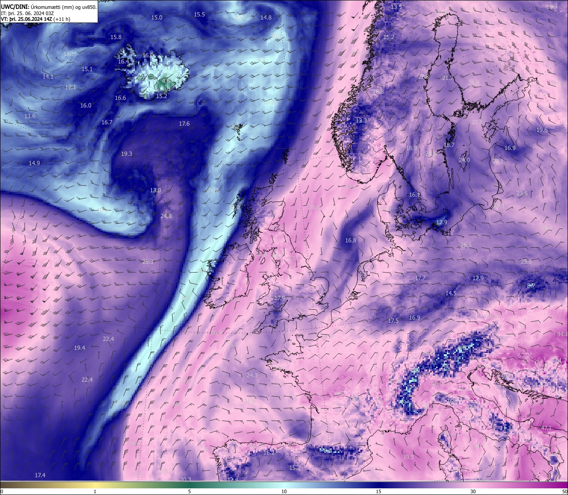Image resolution: width=568 pixels, height=495 pixels.
Task: Click the '16.0' value label
Action: 86,105
